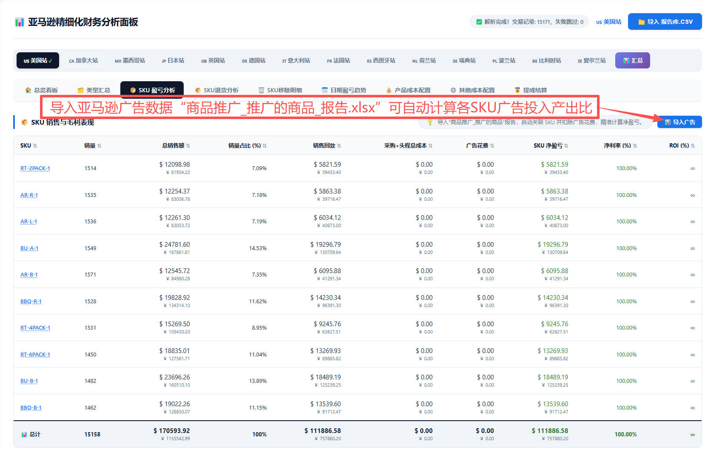Screen dimensions: 708x450
Task: Switch to the 荷兰站 site tab
Action: (424, 60)
